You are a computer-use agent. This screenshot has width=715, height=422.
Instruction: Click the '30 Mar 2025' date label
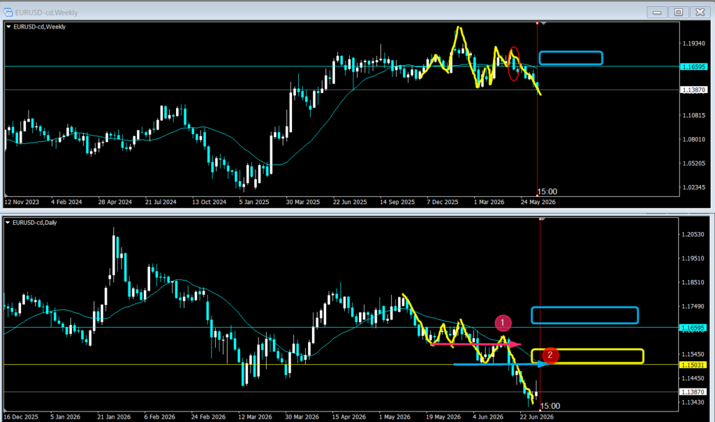click(303, 202)
